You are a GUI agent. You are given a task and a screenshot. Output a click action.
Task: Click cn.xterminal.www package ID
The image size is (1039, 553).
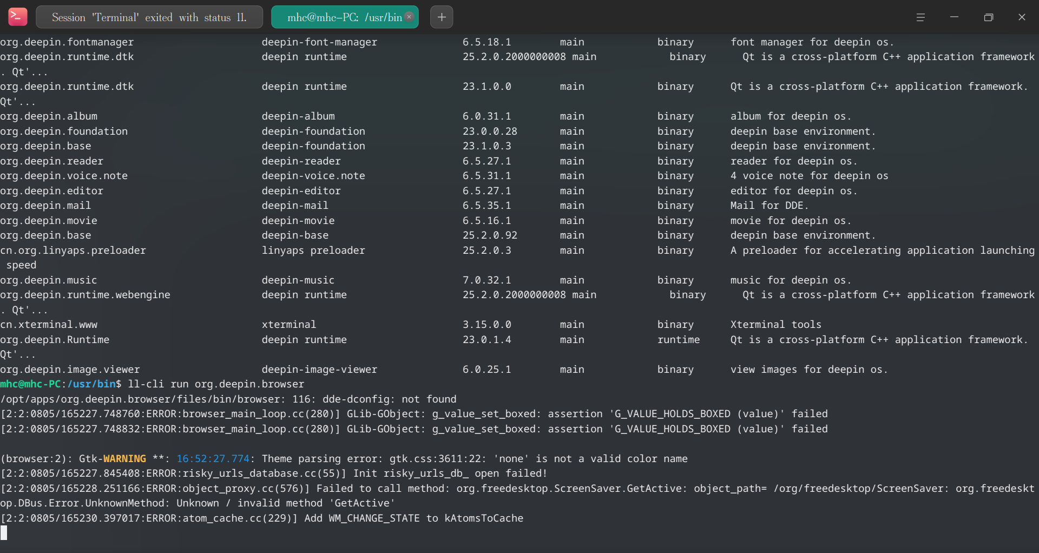point(49,325)
